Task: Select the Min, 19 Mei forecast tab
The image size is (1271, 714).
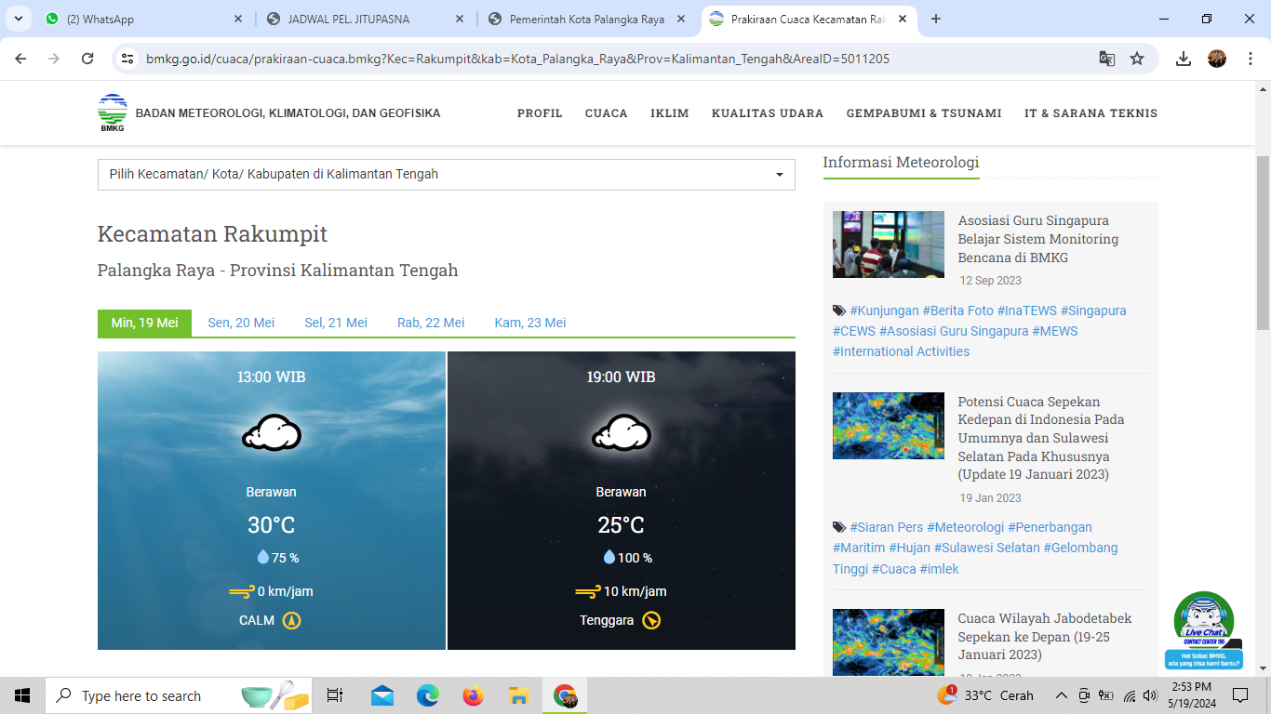Action: 144,323
